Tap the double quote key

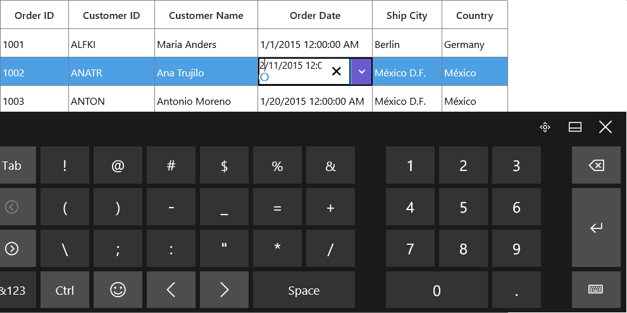[x=225, y=249]
